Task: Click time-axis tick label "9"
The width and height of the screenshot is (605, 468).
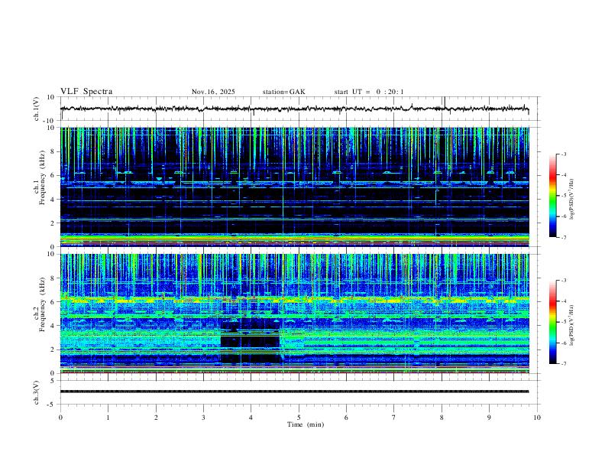Action: pyautogui.click(x=489, y=418)
